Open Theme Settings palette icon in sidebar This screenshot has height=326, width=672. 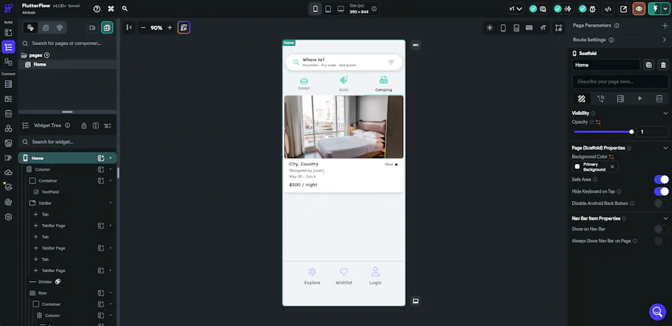pos(8,202)
